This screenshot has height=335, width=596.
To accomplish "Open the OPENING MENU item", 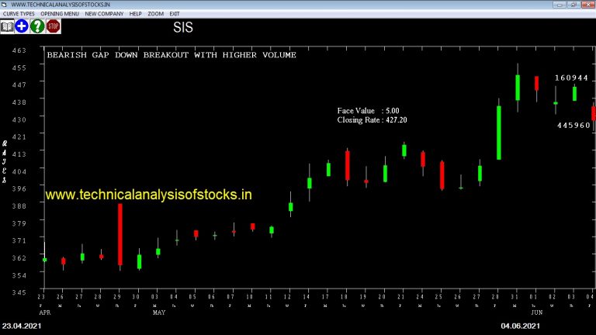I will (x=60, y=14).
